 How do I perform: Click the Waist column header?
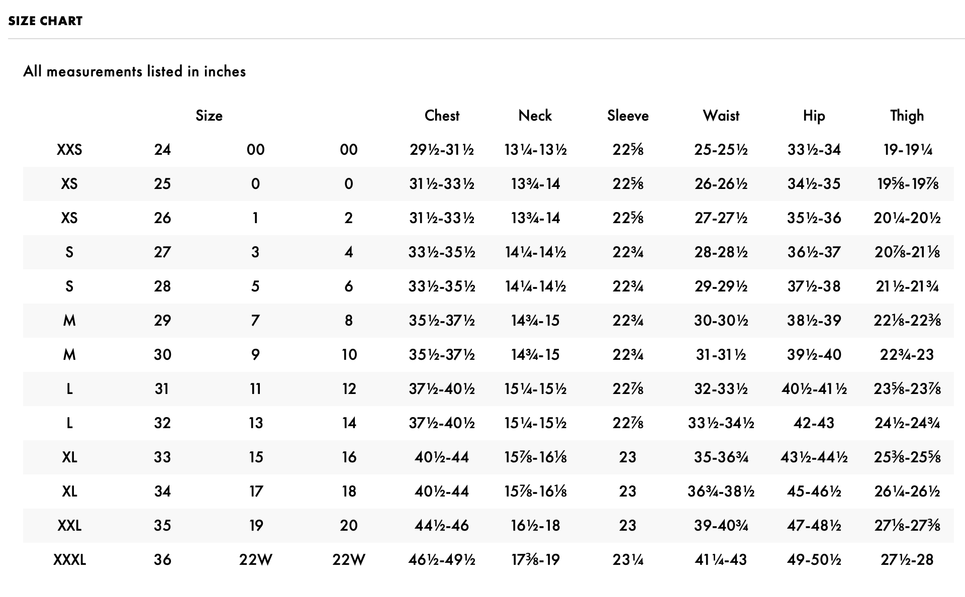[x=721, y=116]
